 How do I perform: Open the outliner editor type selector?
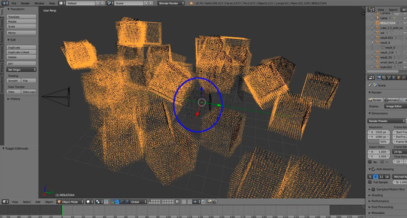371,10
